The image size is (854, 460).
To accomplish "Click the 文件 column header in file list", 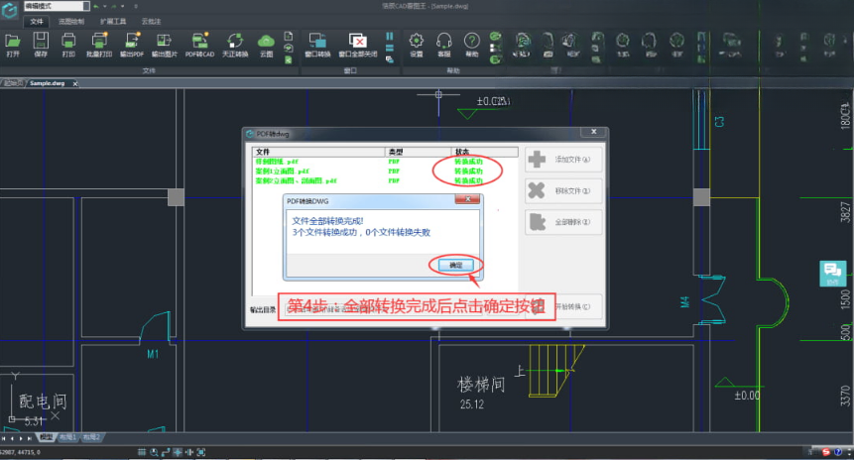I will point(318,152).
